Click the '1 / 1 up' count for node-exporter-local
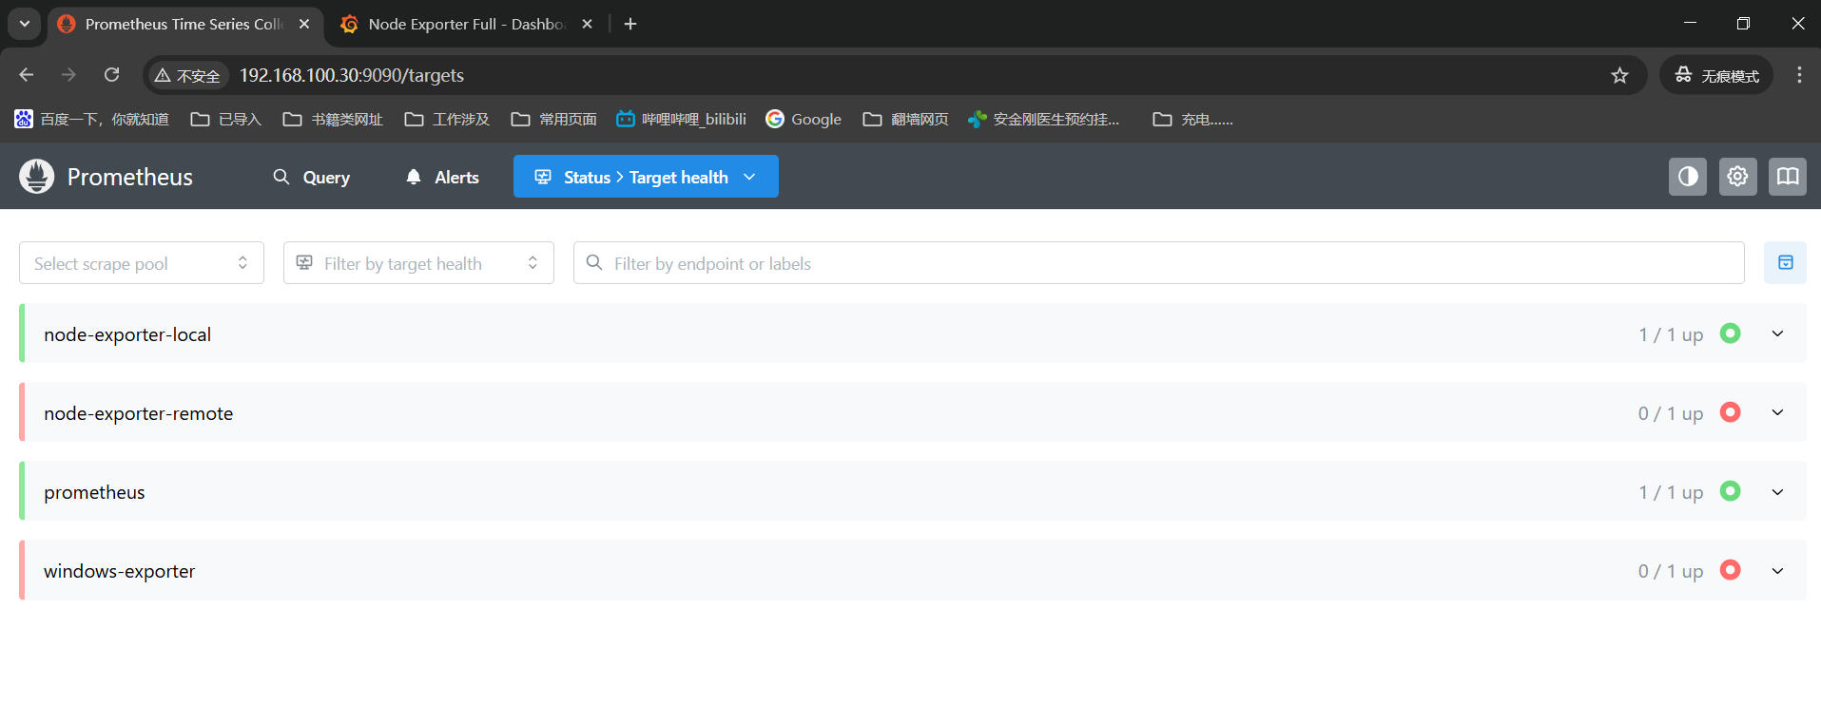1821x704 pixels. (x=1671, y=334)
